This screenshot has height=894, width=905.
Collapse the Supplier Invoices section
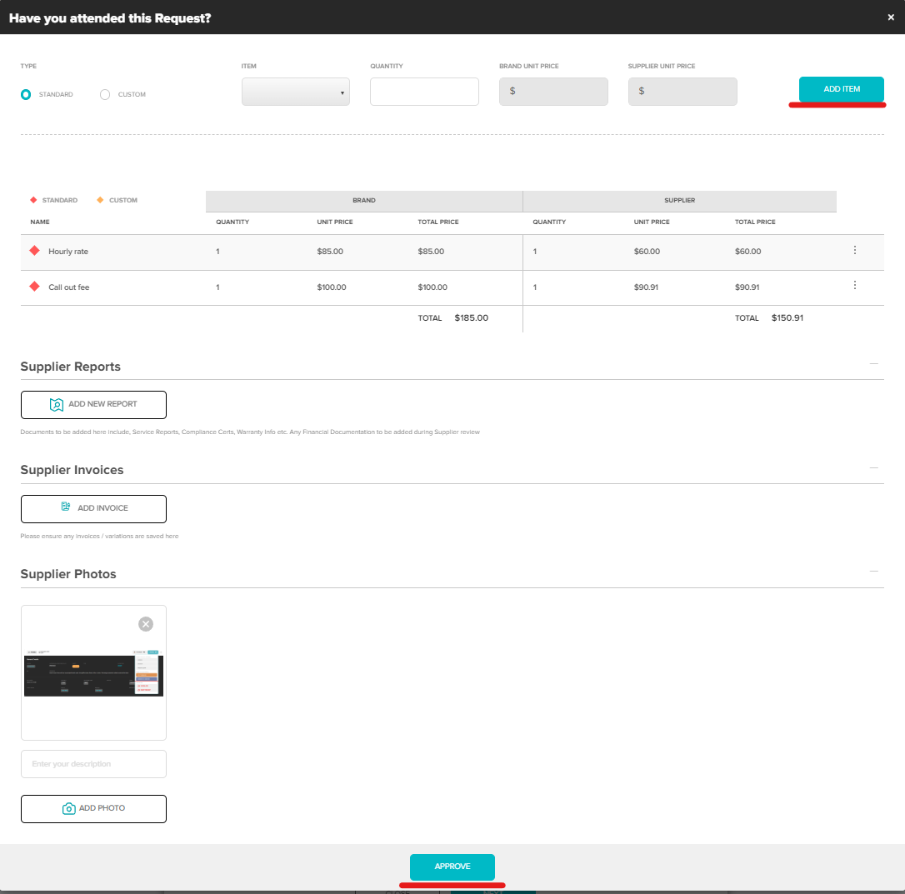[x=873, y=467]
